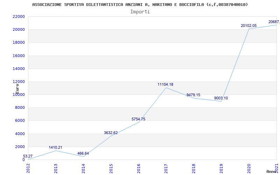
Task: Click the 2014 x-axis label
Action: pyautogui.click(x=83, y=168)
